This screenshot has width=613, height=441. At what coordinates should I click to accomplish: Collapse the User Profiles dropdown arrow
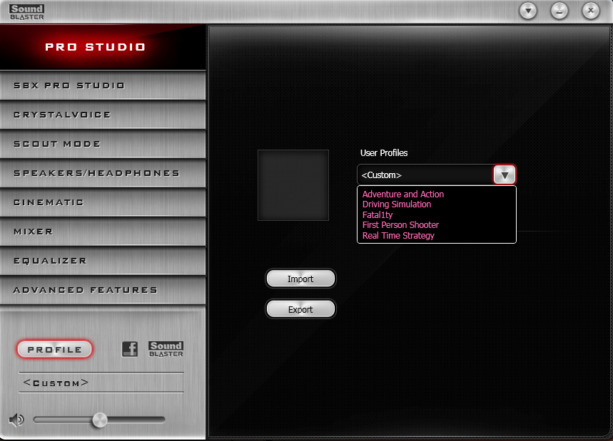click(x=505, y=175)
